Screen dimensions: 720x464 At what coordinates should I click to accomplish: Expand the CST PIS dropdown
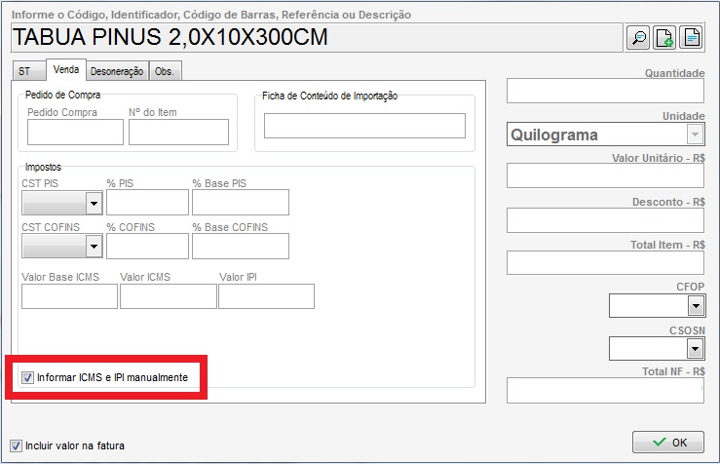click(x=95, y=203)
